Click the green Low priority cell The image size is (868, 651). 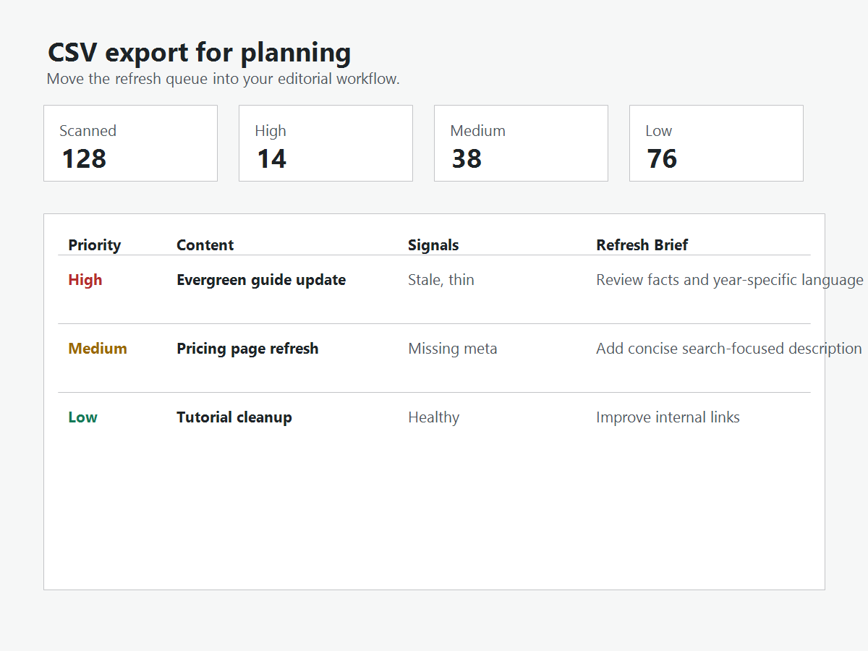coord(82,417)
